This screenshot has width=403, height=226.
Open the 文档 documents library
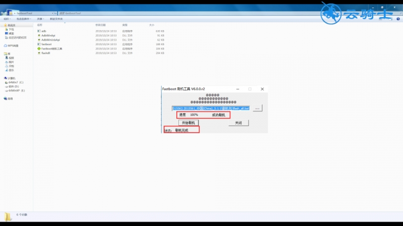point(10,66)
